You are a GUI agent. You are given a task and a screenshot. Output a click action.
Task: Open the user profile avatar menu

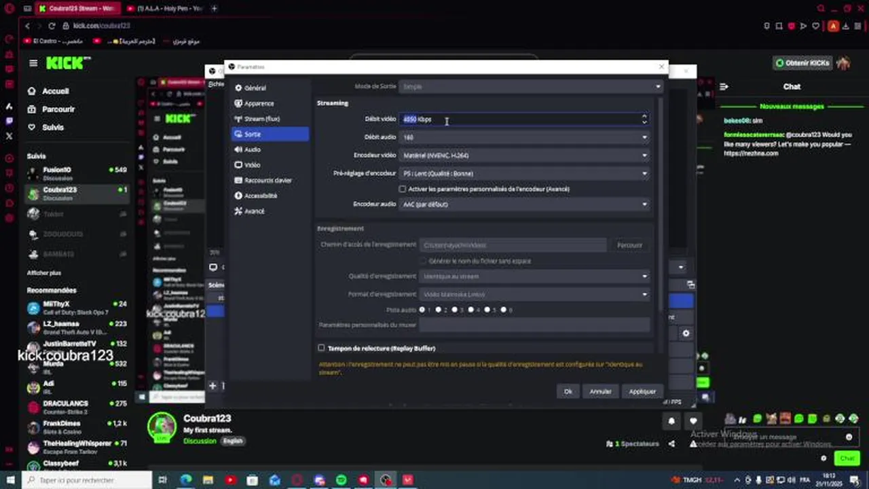pos(843,63)
